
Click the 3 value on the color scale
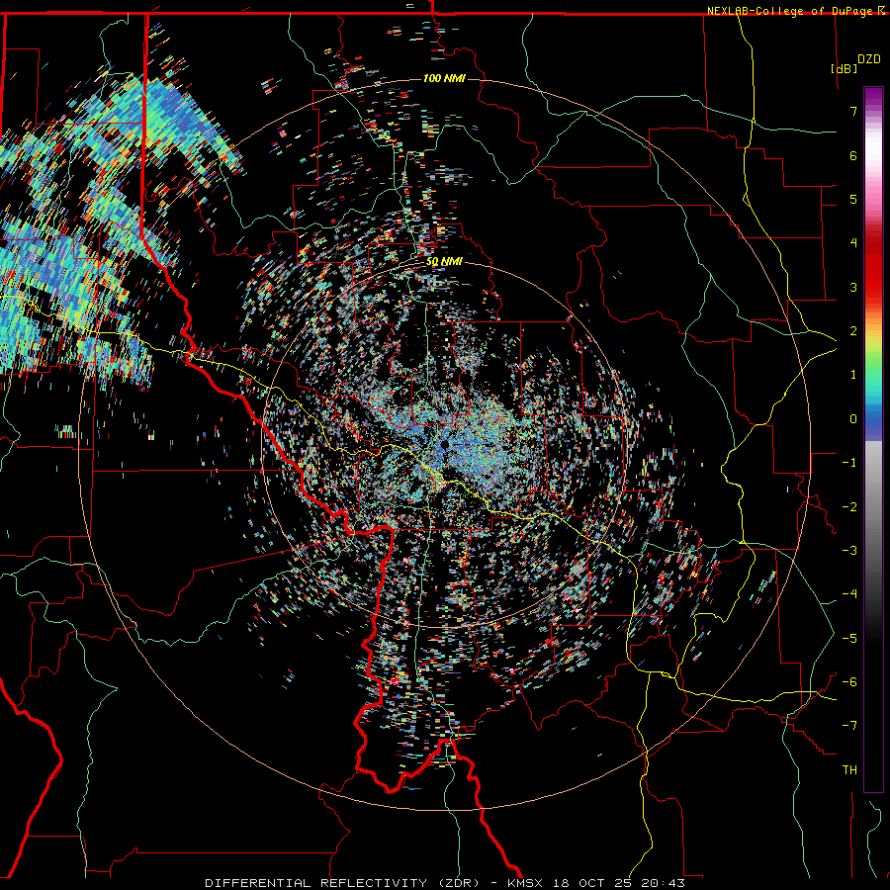click(853, 287)
